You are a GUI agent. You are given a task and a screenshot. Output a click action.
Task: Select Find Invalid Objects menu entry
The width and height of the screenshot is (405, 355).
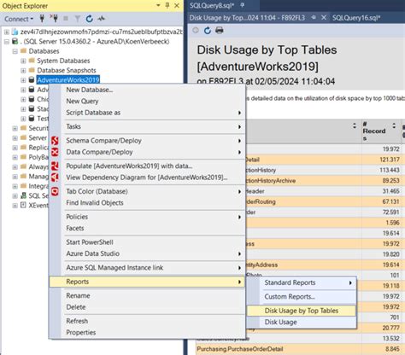tap(147, 202)
